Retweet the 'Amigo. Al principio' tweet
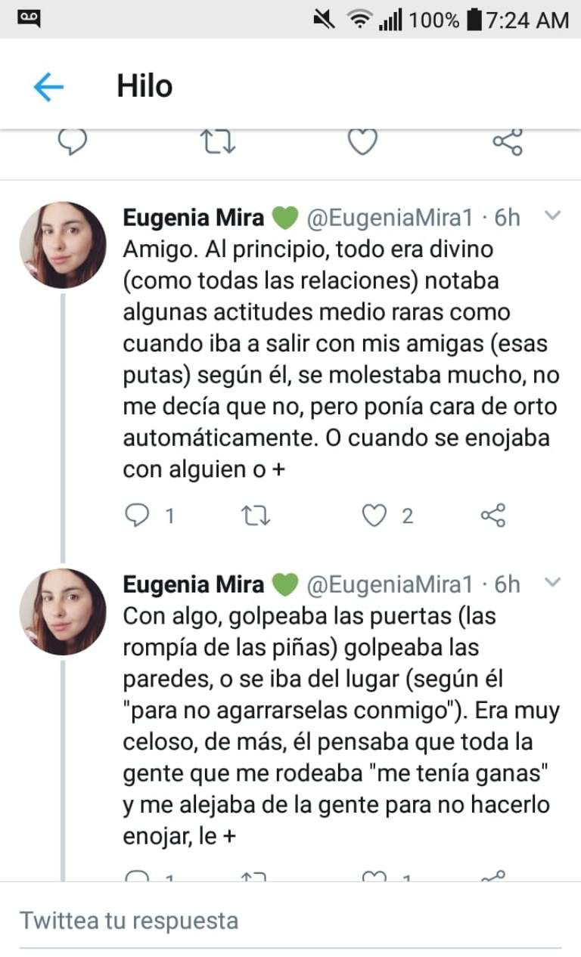This screenshot has width=581, height=957. [x=256, y=516]
